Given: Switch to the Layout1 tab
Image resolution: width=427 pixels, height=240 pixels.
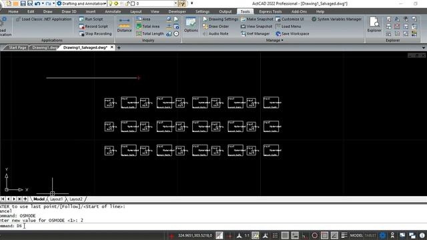Looking at the screenshot, I should (x=56, y=199).
